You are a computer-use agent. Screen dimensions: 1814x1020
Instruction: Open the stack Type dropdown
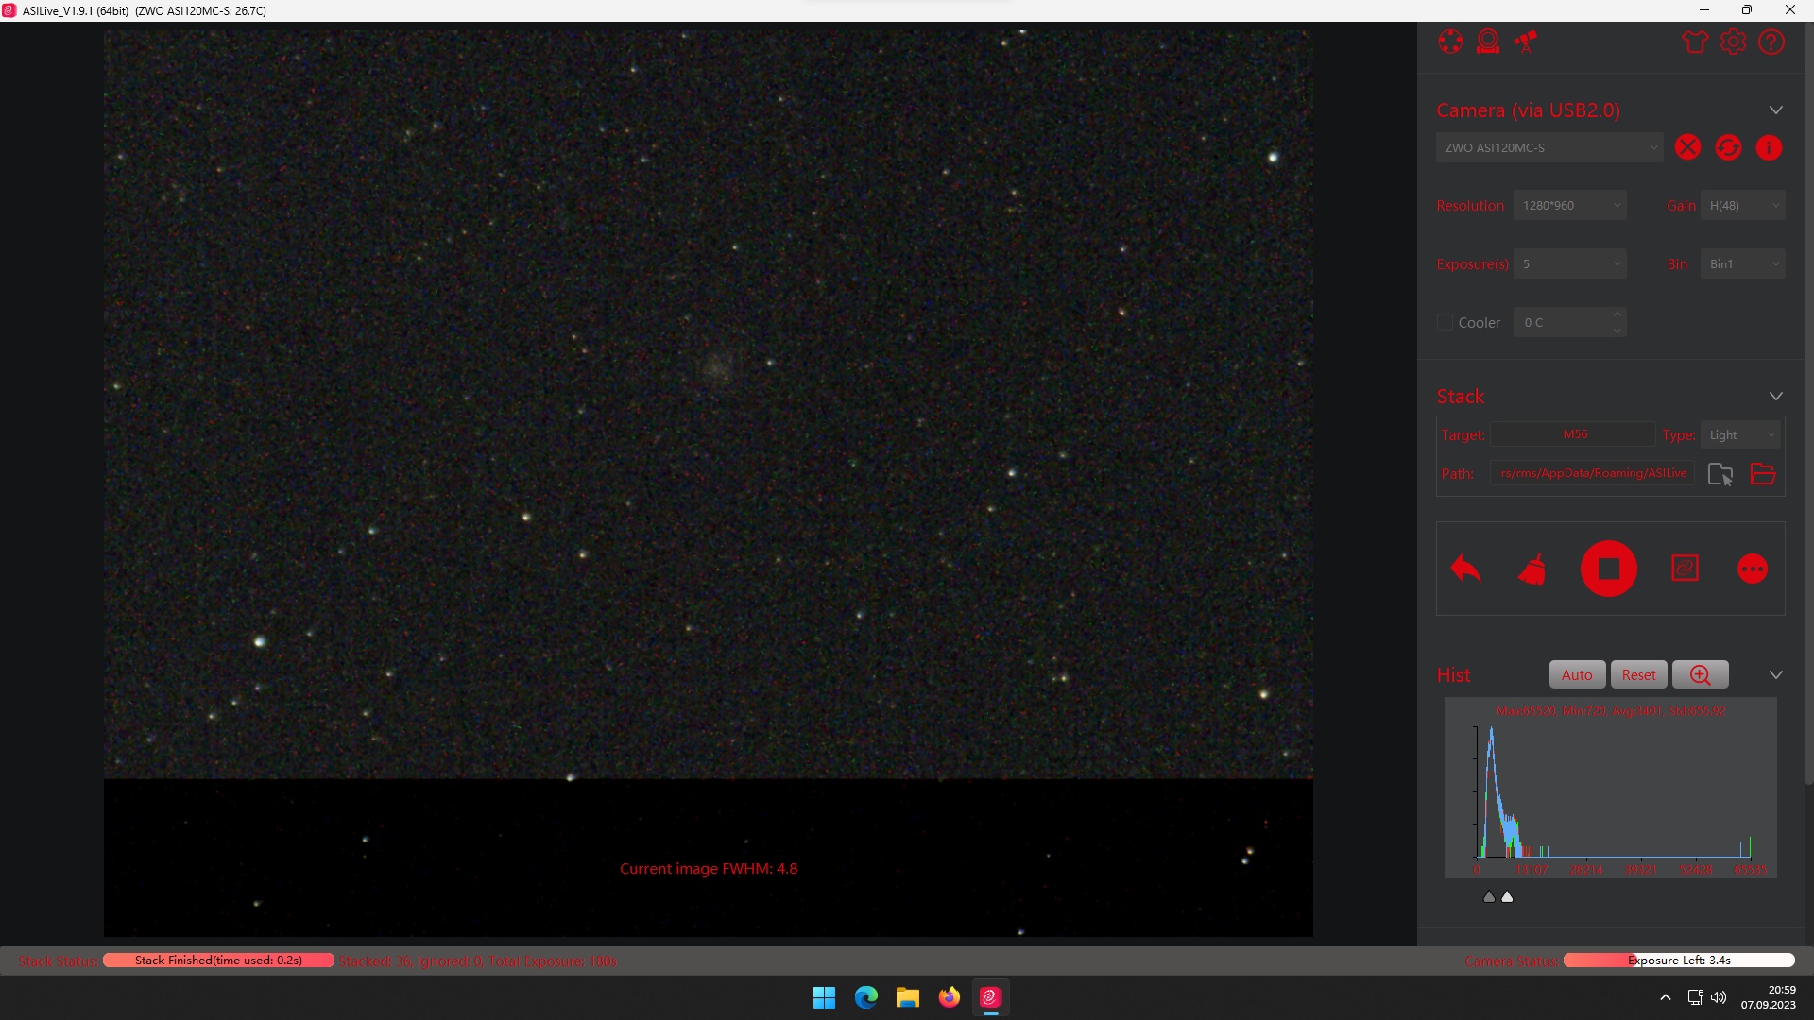point(1741,434)
